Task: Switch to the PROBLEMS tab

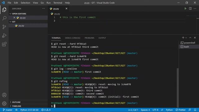Action: (90, 38)
